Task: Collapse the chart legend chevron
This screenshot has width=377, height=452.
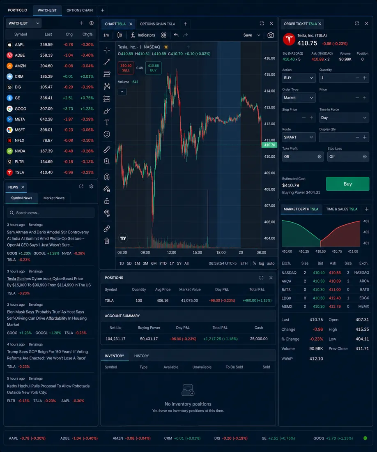Action: point(122,92)
